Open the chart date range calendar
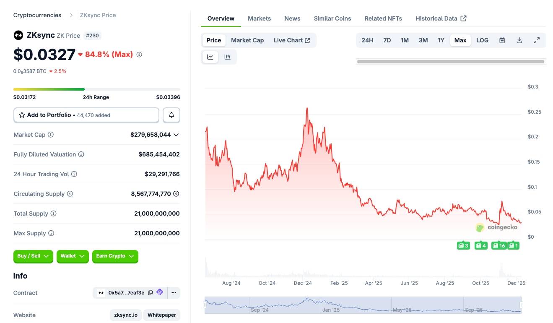This screenshot has width=553, height=323. 502,40
